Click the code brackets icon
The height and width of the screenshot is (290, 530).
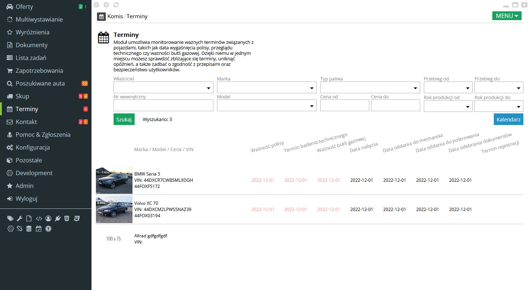(x=39, y=219)
